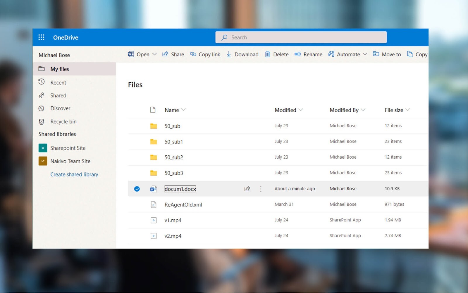
Task: Click the Discover compass icon
Action: click(x=42, y=108)
